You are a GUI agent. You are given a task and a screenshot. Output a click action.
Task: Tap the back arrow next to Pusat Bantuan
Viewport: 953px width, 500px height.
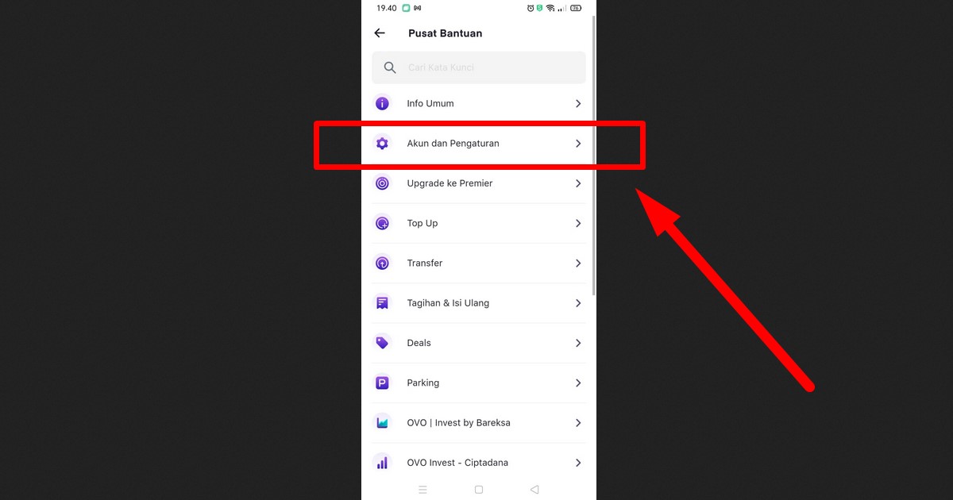(x=379, y=33)
